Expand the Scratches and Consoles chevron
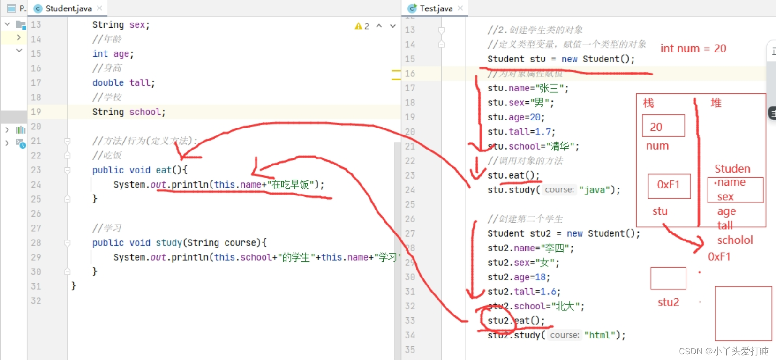The width and height of the screenshot is (776, 360). coord(7,143)
